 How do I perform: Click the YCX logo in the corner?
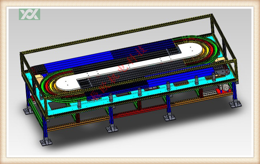point(29,14)
